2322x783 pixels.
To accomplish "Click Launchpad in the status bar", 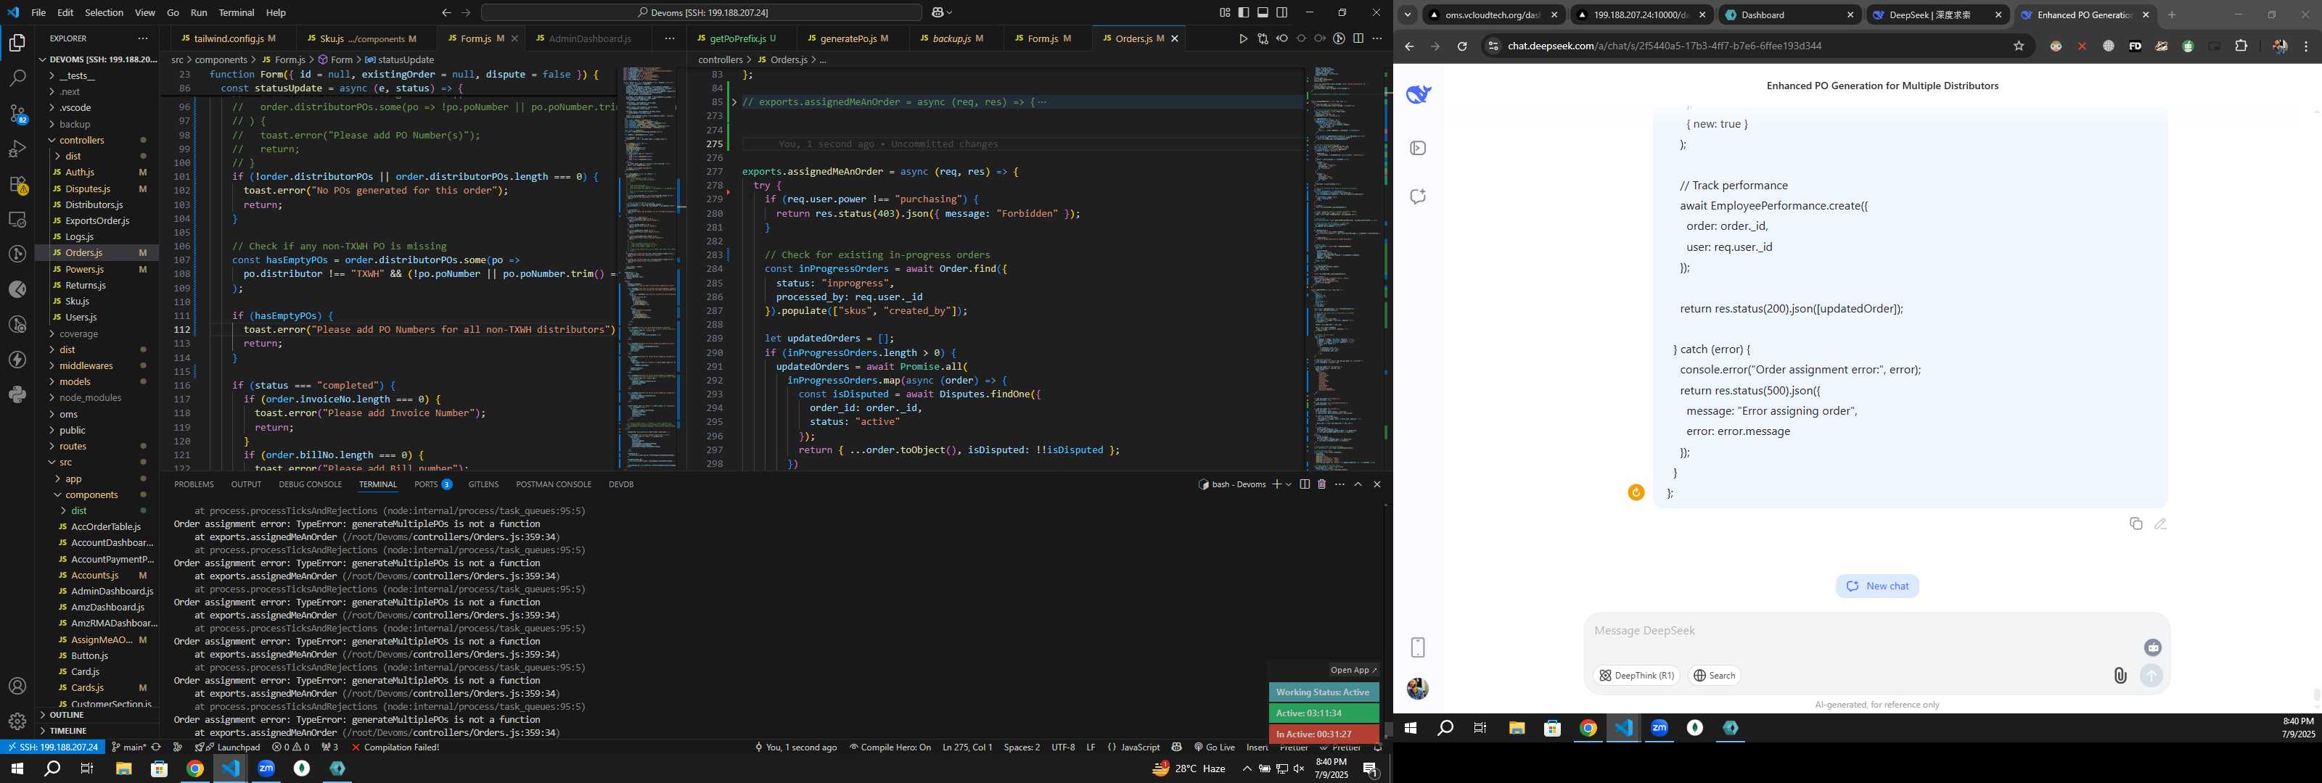I will [x=232, y=747].
